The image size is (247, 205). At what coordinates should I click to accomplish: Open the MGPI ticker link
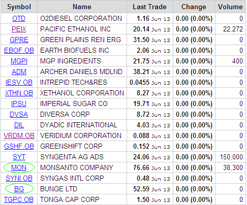[x=19, y=61]
